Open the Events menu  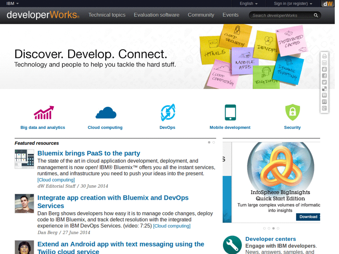(230, 15)
